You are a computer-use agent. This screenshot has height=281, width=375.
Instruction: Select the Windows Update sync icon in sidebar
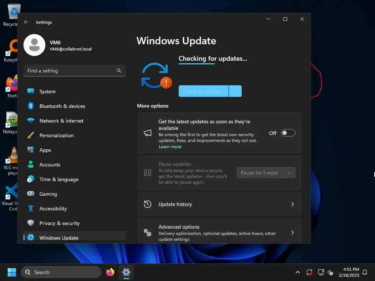pos(31,237)
